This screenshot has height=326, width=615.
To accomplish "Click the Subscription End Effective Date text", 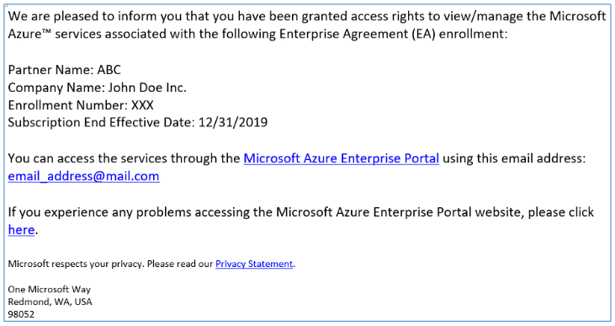I will click(101, 122).
